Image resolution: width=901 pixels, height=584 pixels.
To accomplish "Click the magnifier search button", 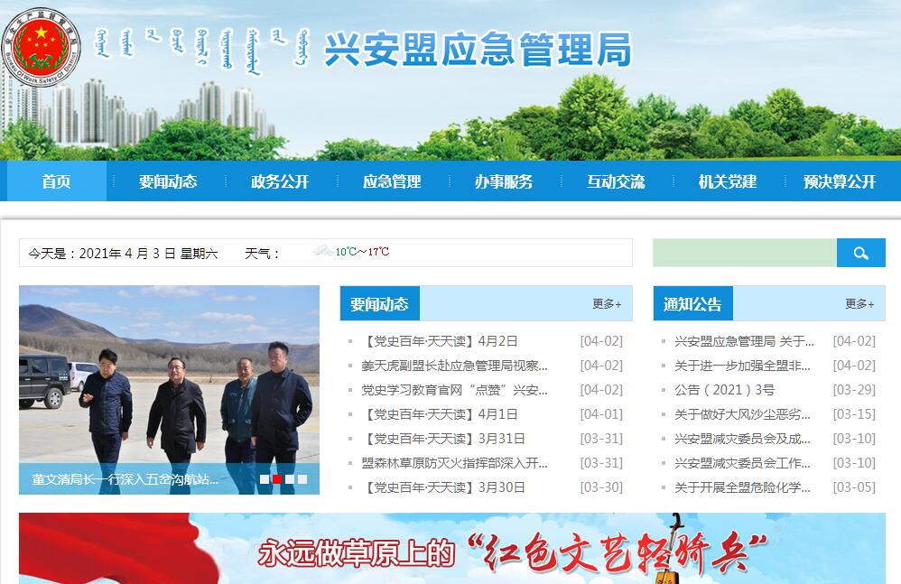I will [860, 253].
